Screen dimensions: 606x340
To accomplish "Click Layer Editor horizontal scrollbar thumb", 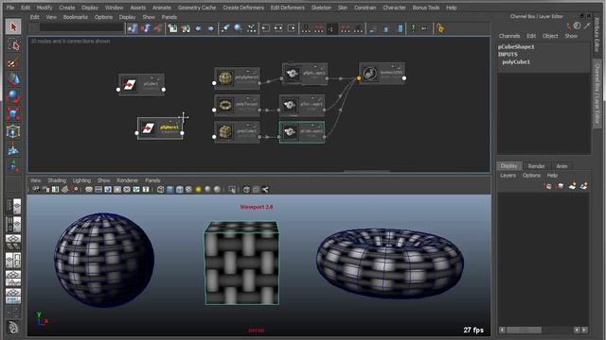I will (x=524, y=330).
